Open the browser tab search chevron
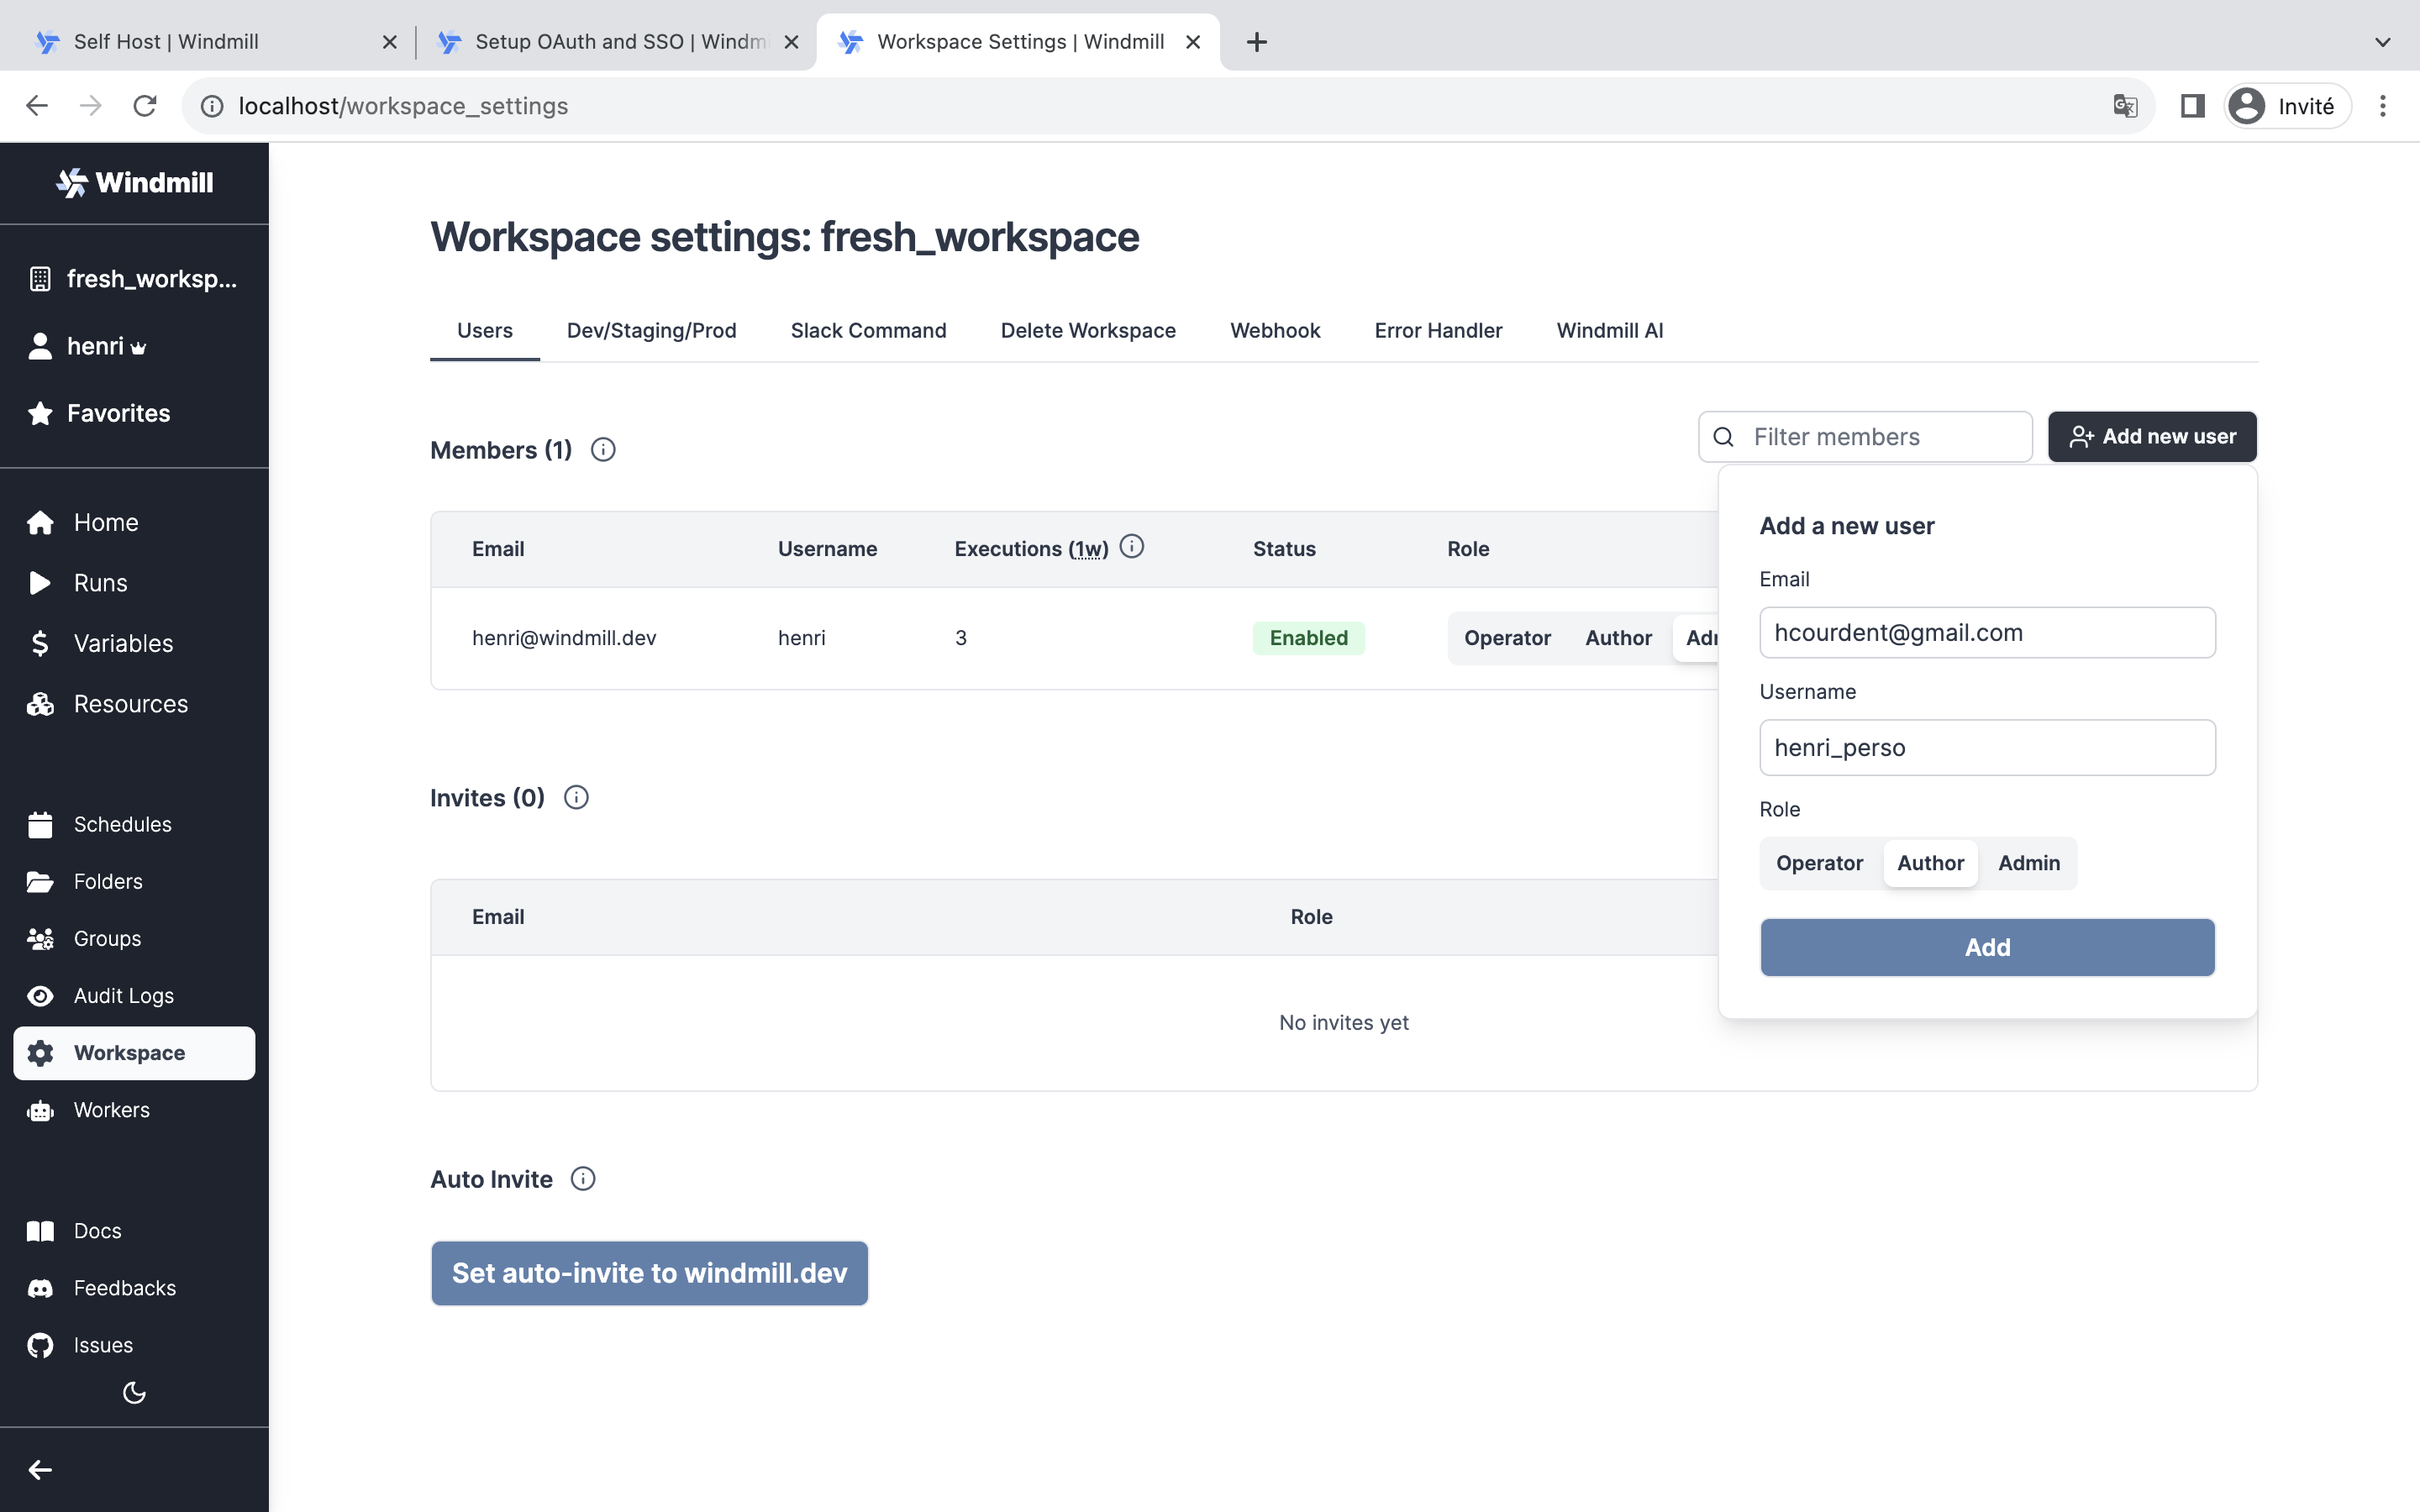This screenshot has width=2420, height=1512. [2383, 42]
